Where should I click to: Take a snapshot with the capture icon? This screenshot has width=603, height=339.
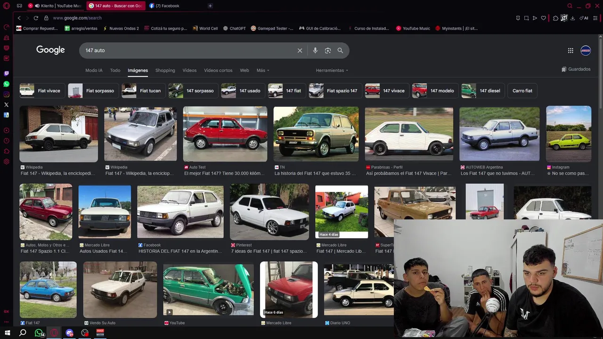coord(526,18)
